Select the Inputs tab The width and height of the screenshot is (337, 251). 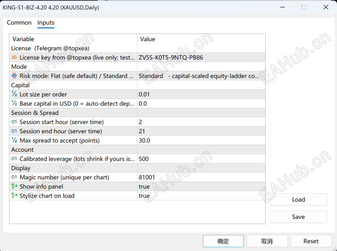[x=46, y=23]
